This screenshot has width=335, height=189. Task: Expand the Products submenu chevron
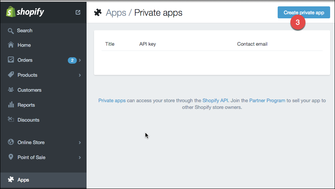pos(80,75)
